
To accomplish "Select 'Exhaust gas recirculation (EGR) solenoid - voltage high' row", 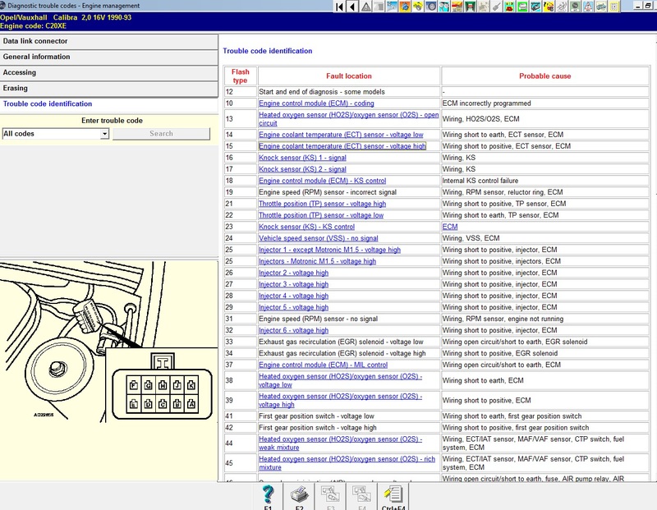I will tap(342, 354).
